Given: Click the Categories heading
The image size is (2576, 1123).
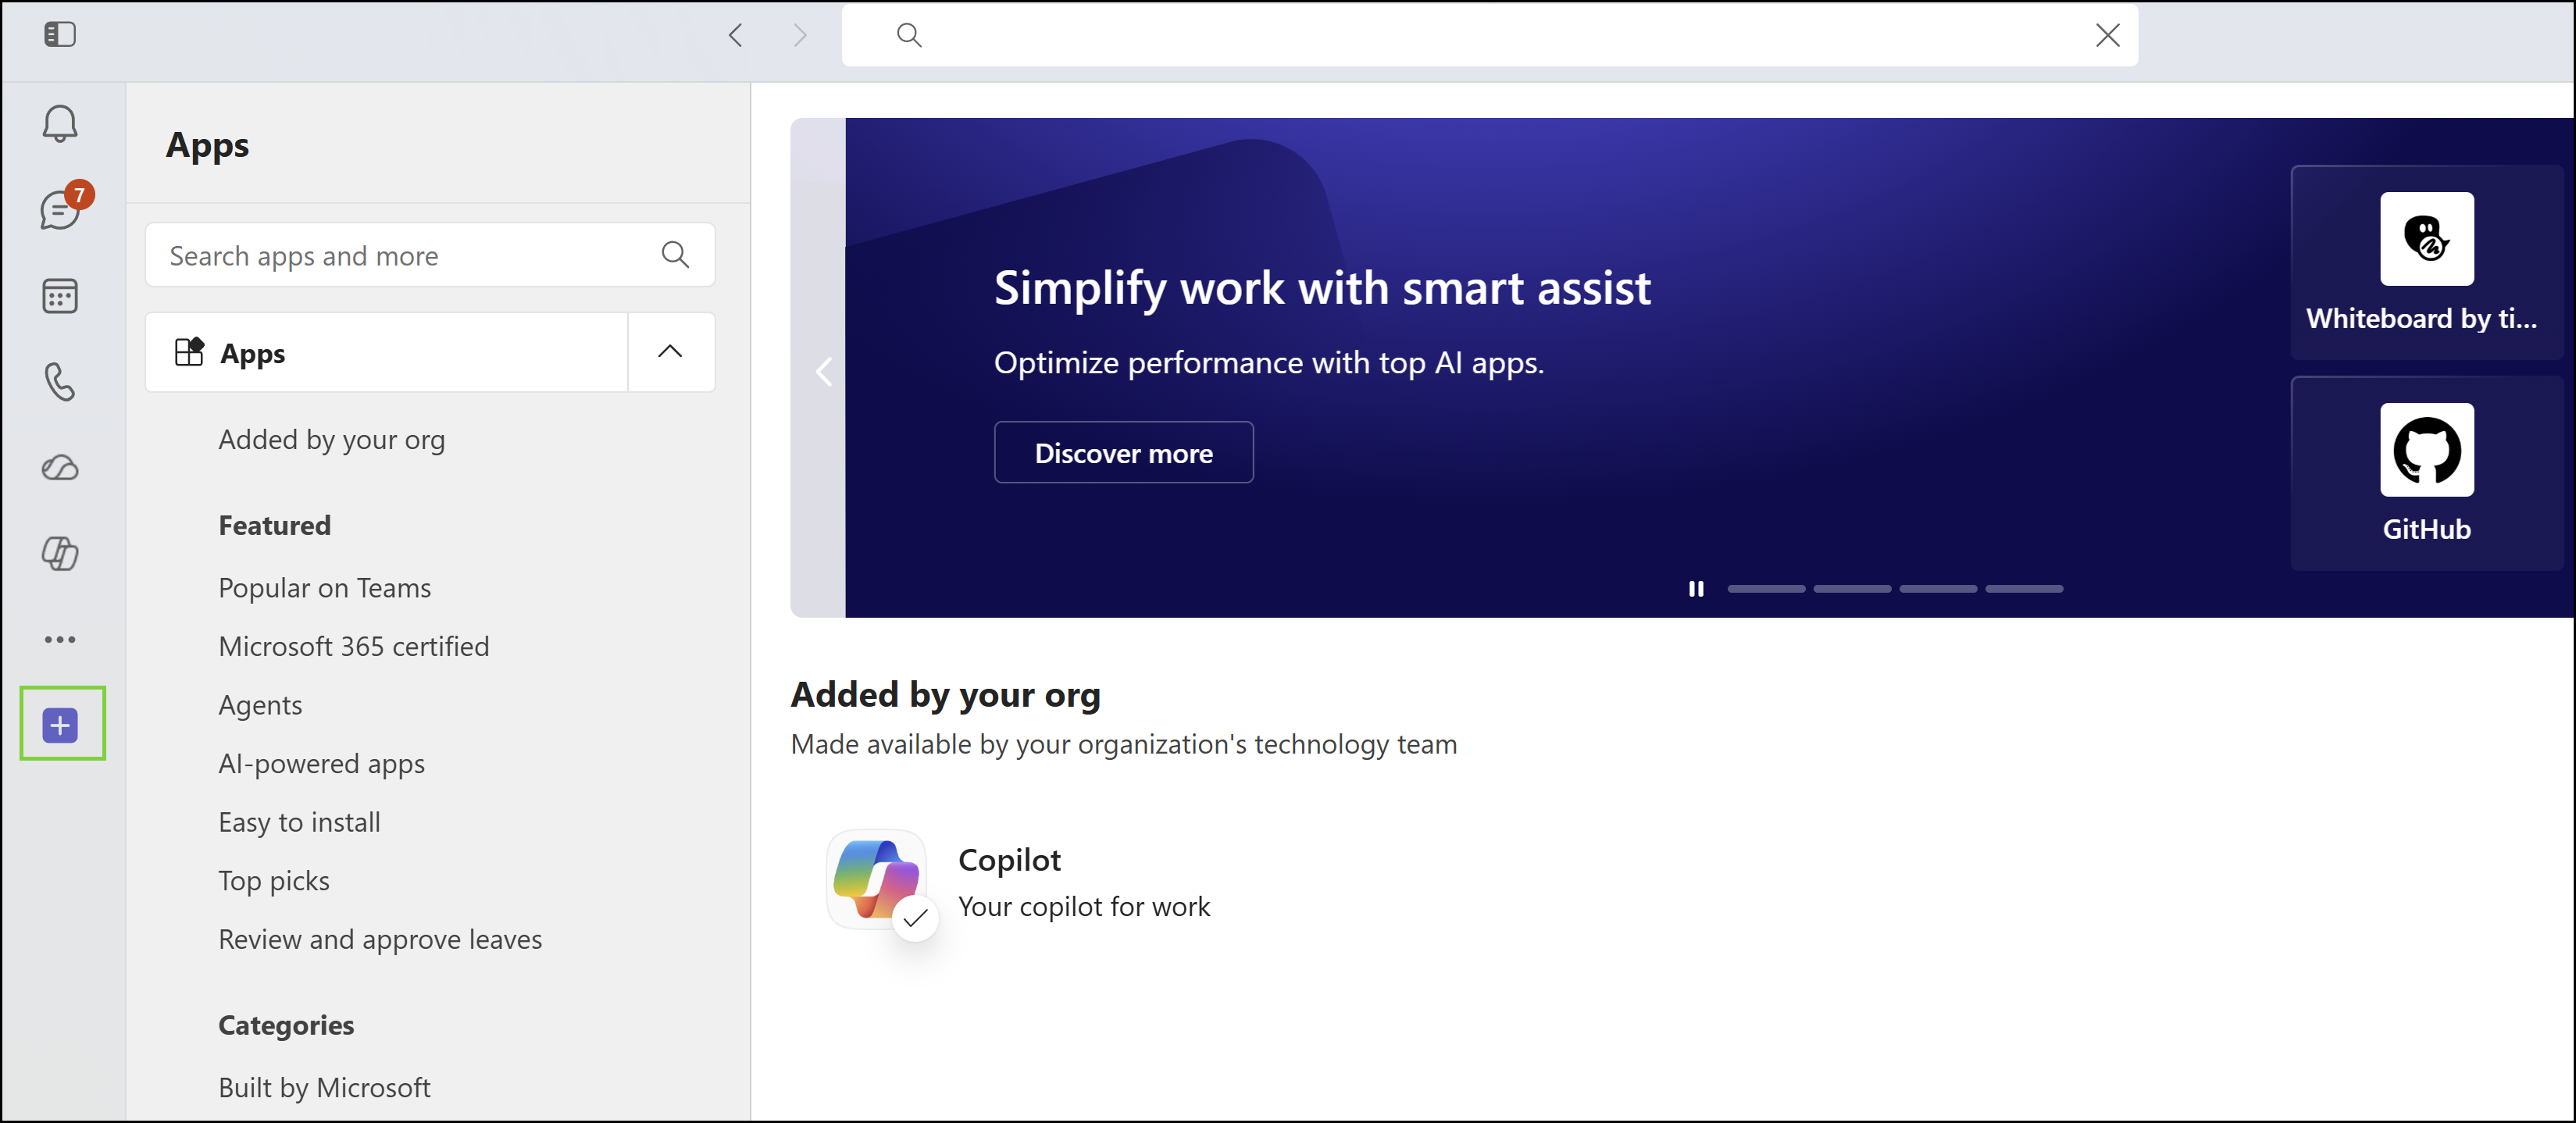Looking at the screenshot, I should [286, 1025].
